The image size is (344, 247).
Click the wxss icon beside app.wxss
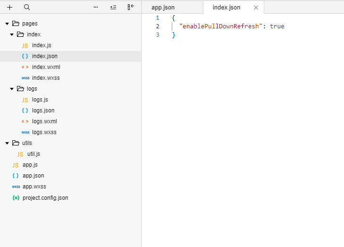point(16,187)
